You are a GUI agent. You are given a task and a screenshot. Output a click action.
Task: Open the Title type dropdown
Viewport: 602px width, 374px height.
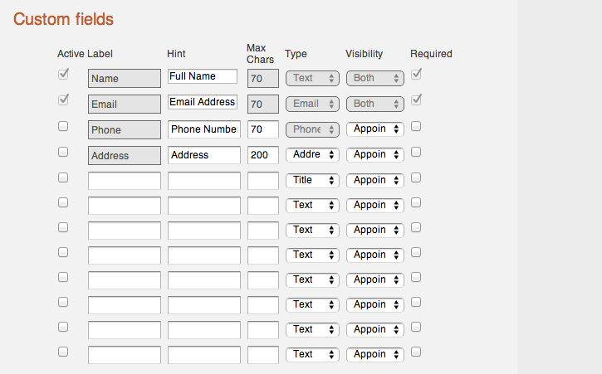click(x=312, y=180)
